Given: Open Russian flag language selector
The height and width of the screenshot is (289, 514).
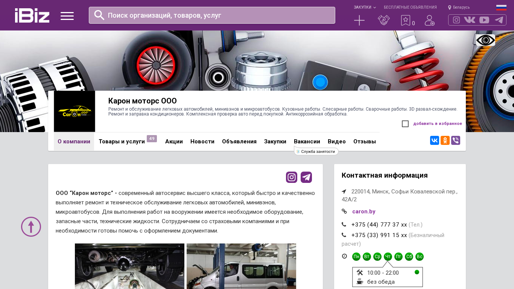Looking at the screenshot, I should [501, 8].
